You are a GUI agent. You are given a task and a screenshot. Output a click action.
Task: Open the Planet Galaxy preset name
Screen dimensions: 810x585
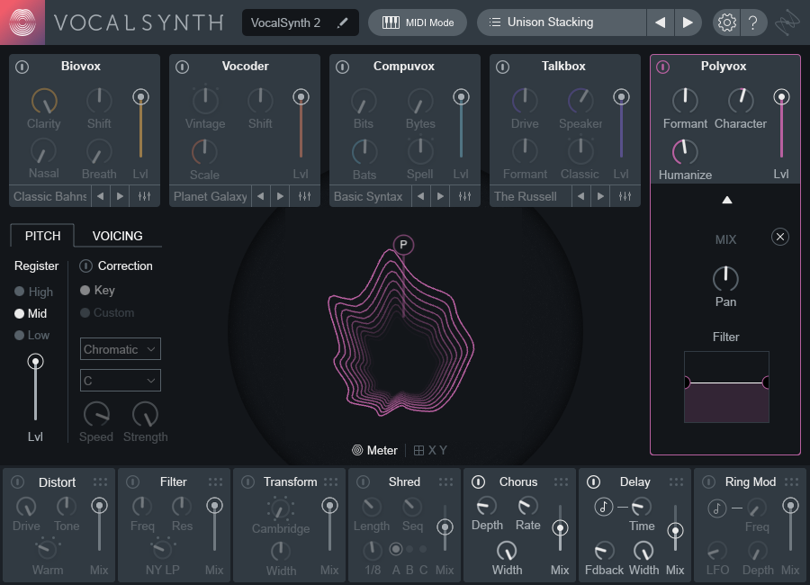(x=211, y=196)
